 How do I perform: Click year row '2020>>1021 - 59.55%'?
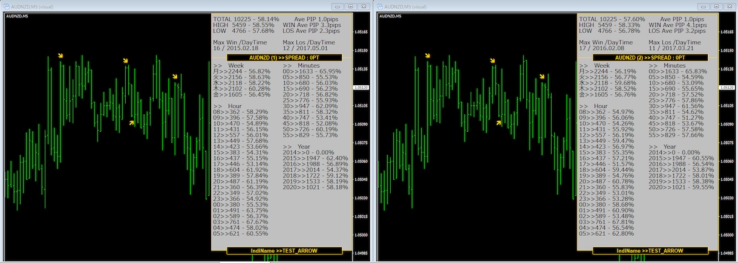(681, 187)
